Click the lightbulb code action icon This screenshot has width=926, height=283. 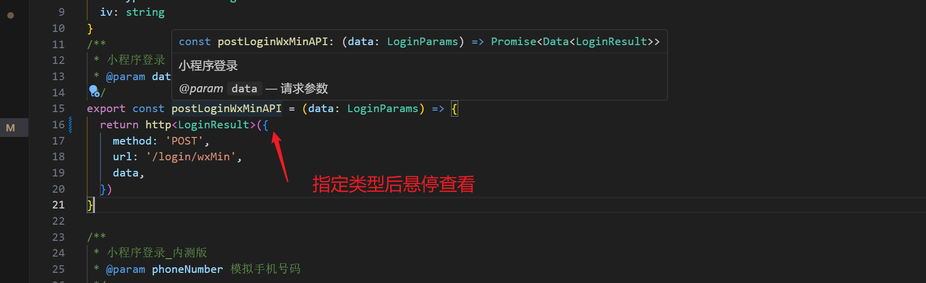point(94,91)
